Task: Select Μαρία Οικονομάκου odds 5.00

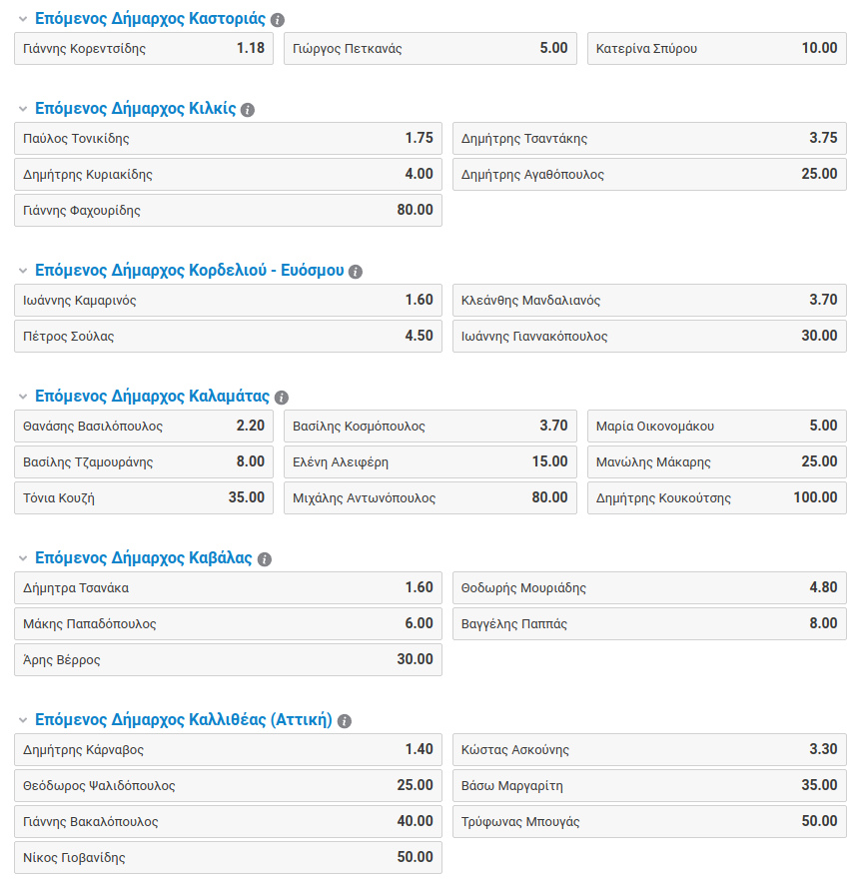Action: point(717,427)
